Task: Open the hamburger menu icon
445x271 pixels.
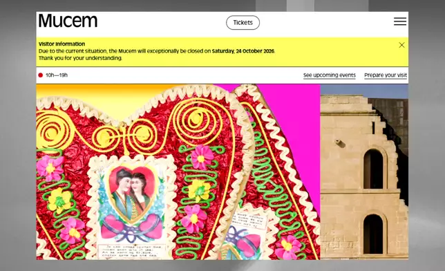Action: pyautogui.click(x=400, y=21)
